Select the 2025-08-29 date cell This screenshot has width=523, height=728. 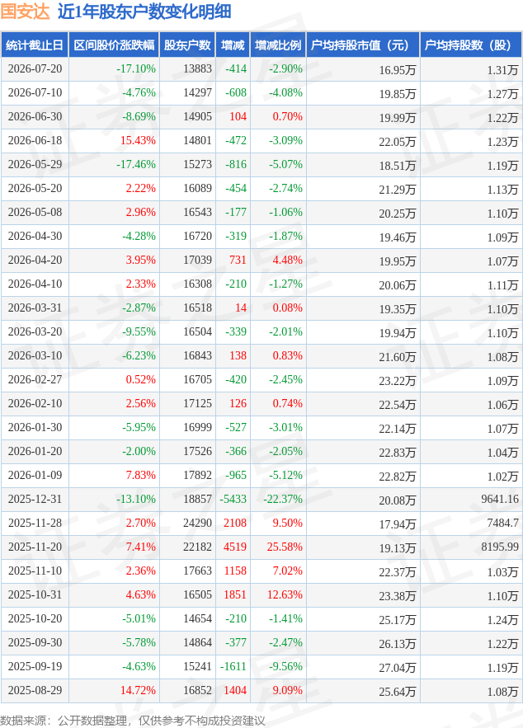point(35,690)
